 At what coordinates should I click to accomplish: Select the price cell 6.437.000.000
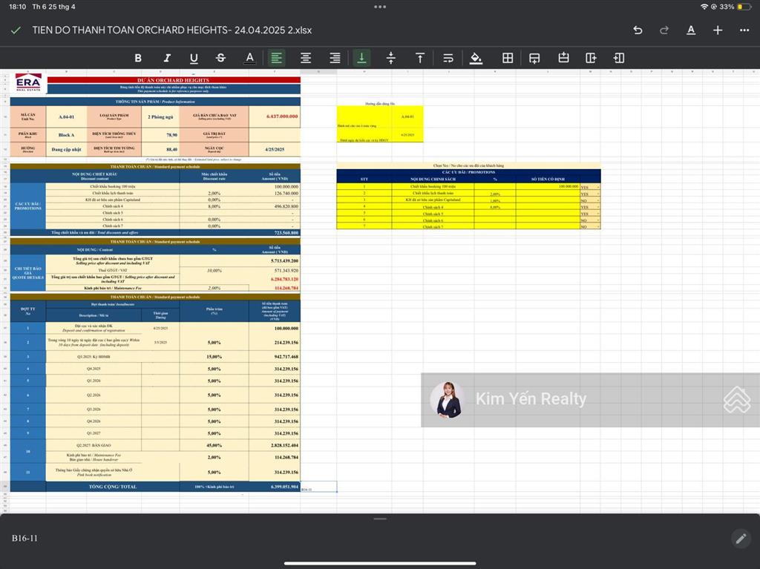pos(275,116)
